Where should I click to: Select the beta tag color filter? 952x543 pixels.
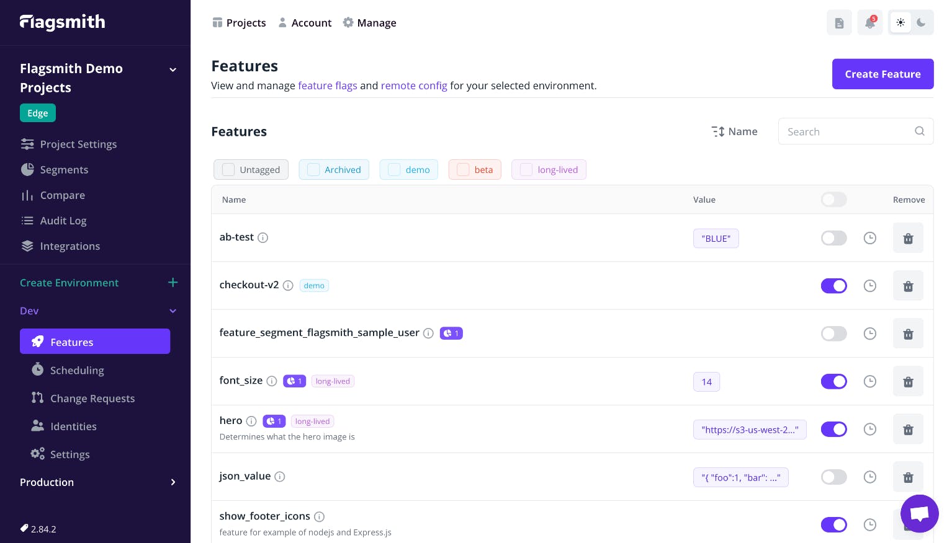point(463,170)
